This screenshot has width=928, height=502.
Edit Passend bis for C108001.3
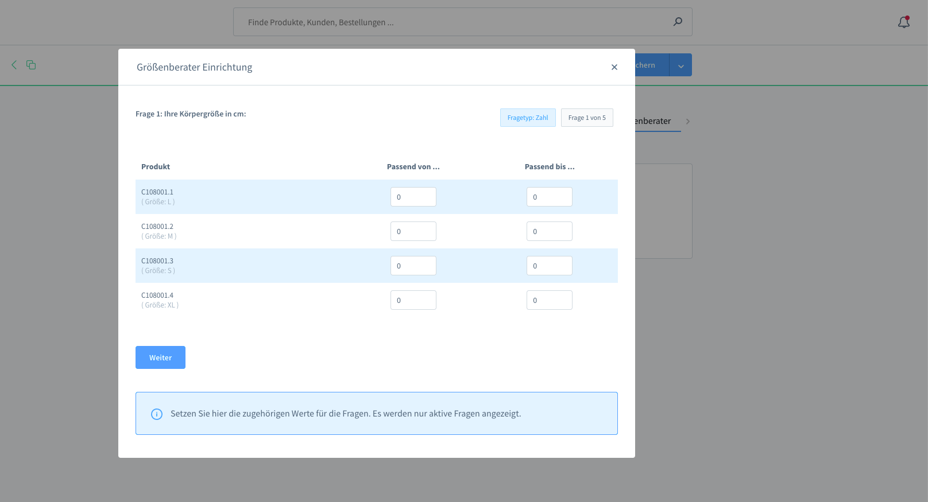(550, 266)
